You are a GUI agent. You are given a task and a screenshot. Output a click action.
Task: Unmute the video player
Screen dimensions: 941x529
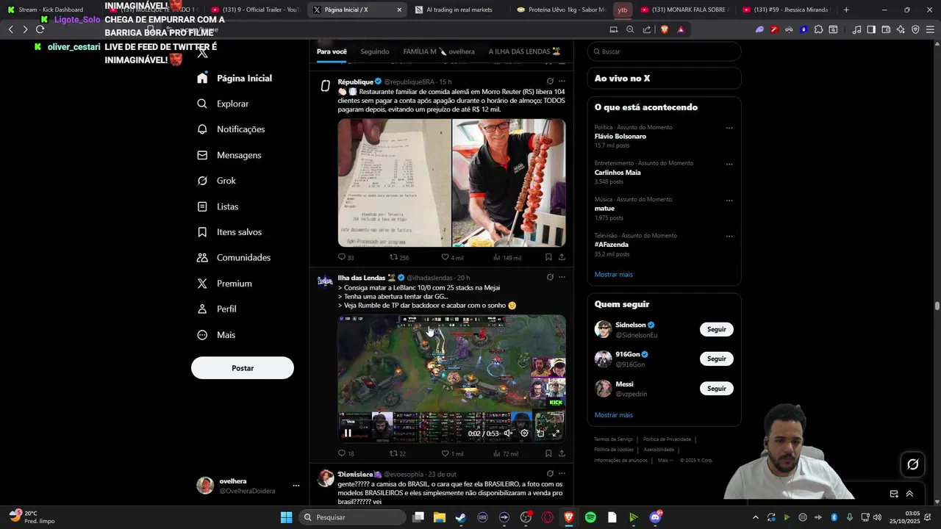(508, 433)
